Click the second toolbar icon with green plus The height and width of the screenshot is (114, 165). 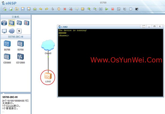(x=11, y=9)
